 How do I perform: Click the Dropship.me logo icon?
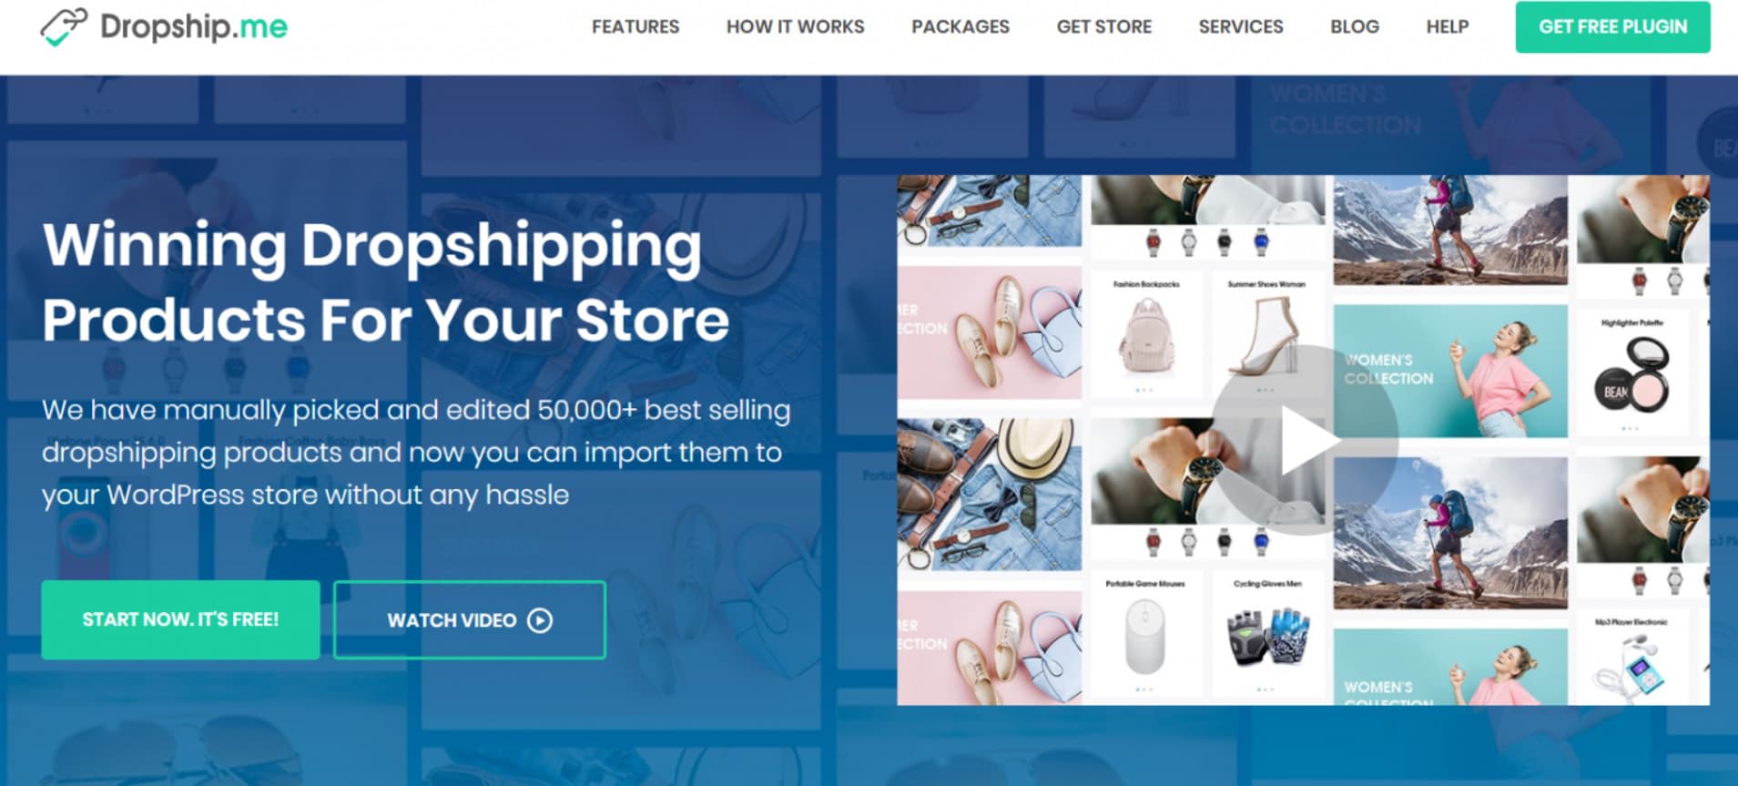tap(64, 26)
